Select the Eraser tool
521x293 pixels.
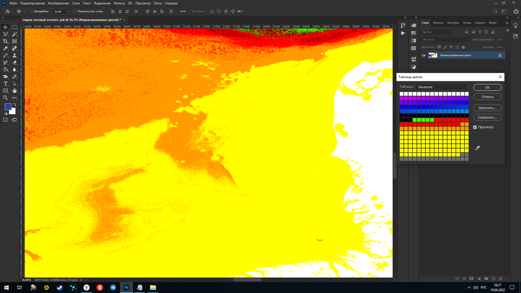click(x=15, y=62)
